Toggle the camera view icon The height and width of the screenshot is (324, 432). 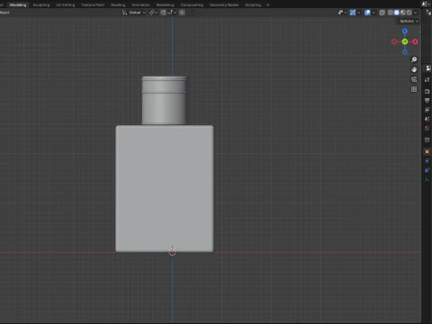pos(414,79)
